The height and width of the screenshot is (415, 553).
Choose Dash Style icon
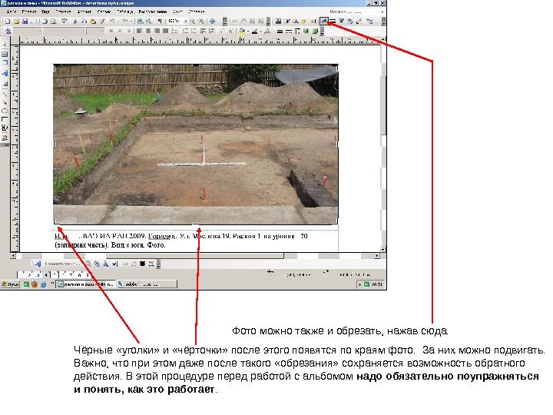(x=289, y=31)
